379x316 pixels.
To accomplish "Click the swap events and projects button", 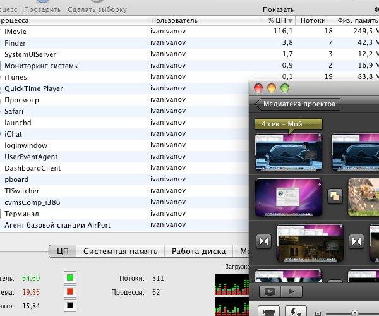I will [x=296, y=311].
